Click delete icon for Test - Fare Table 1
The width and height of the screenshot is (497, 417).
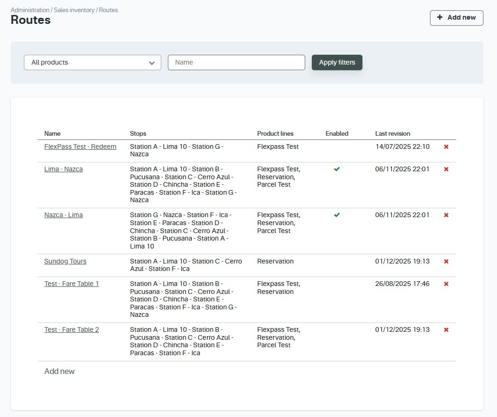tap(446, 284)
